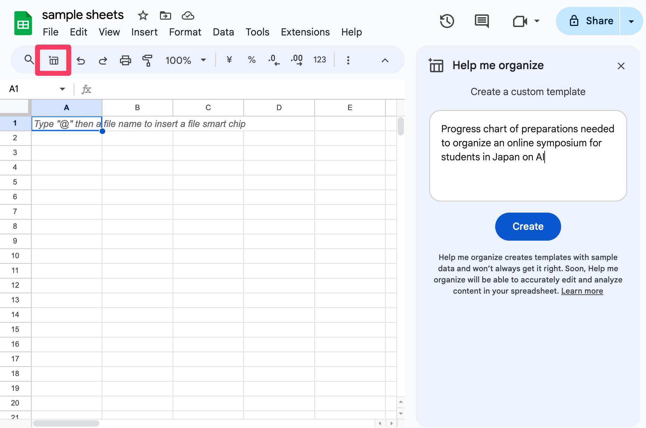Format as percent

(251, 60)
